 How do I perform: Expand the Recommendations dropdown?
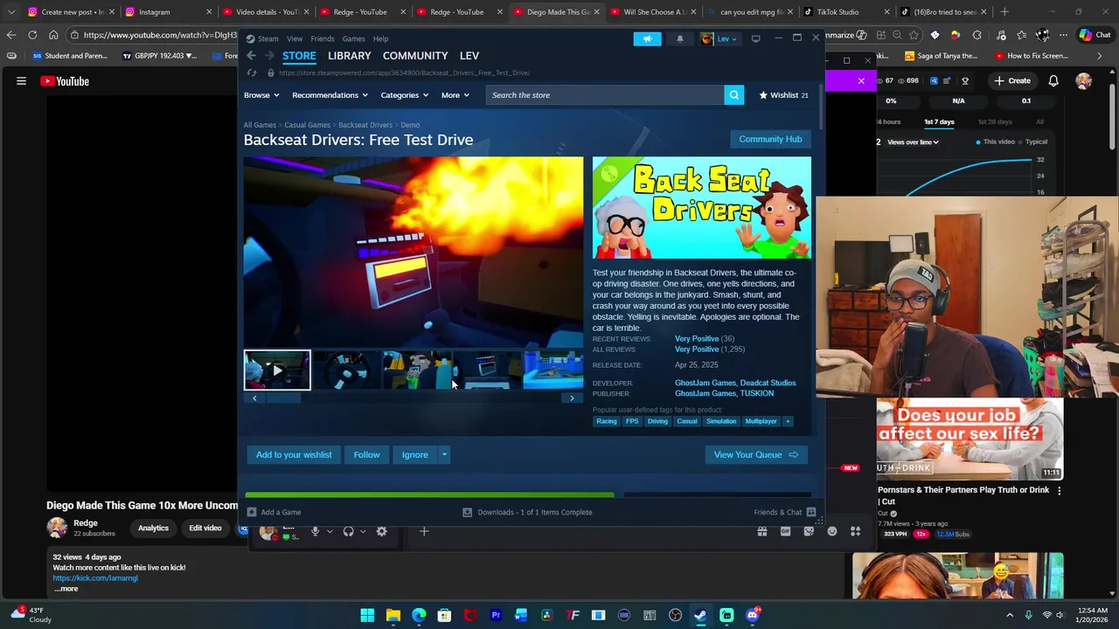point(330,95)
